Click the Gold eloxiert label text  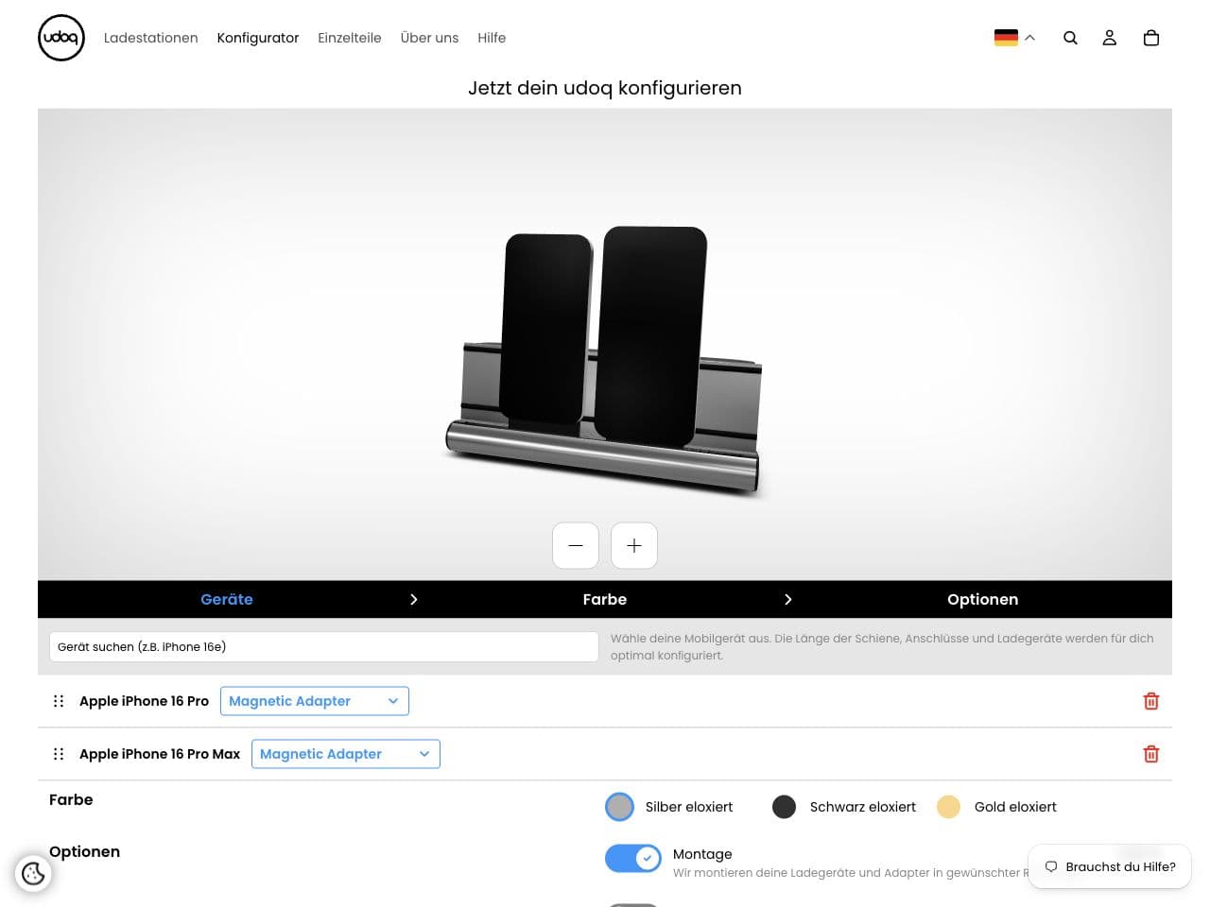[1015, 807]
